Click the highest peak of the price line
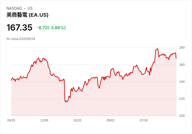This screenshot has width=192, height=134. tap(158, 49)
